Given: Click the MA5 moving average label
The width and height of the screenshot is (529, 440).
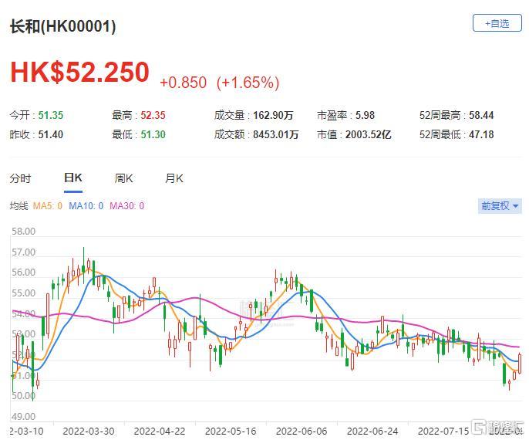Looking at the screenshot, I should pos(48,205).
